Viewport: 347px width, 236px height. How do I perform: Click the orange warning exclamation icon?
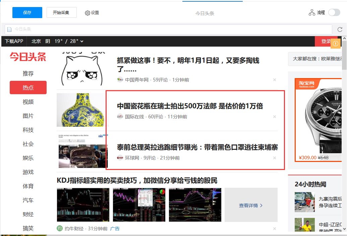pyautogui.click(x=336, y=44)
